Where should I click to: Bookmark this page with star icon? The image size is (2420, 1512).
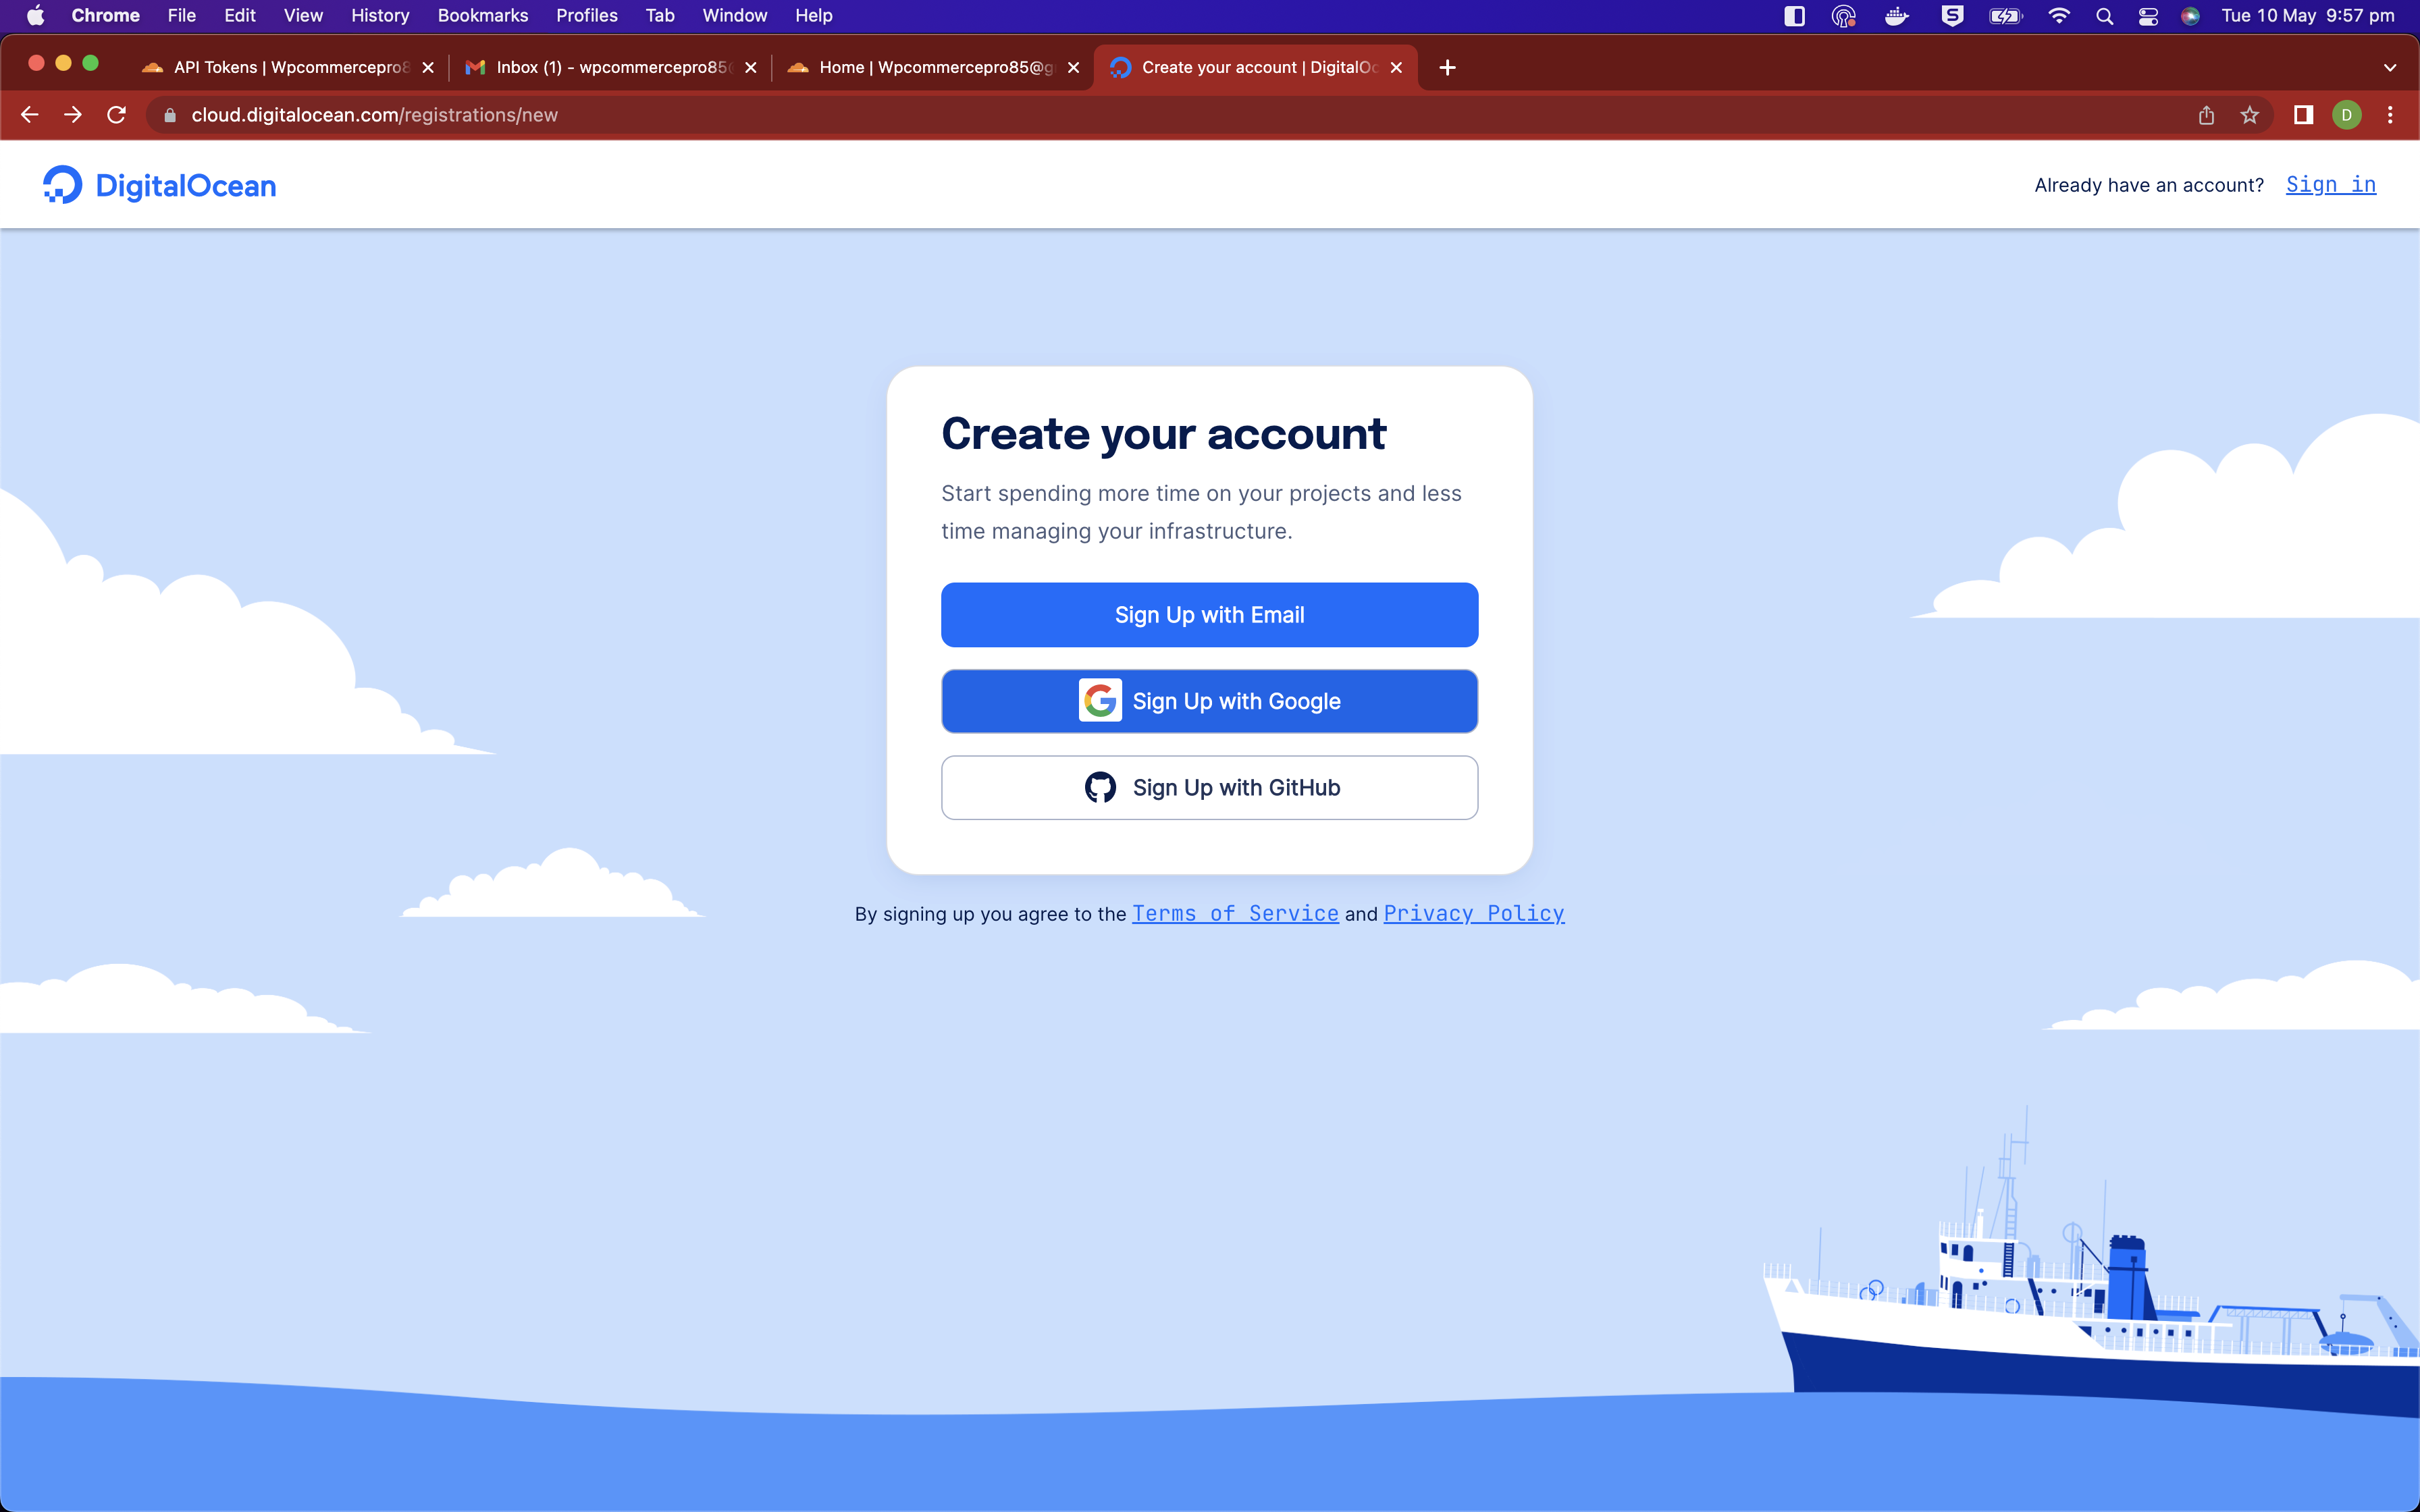[x=2249, y=115]
